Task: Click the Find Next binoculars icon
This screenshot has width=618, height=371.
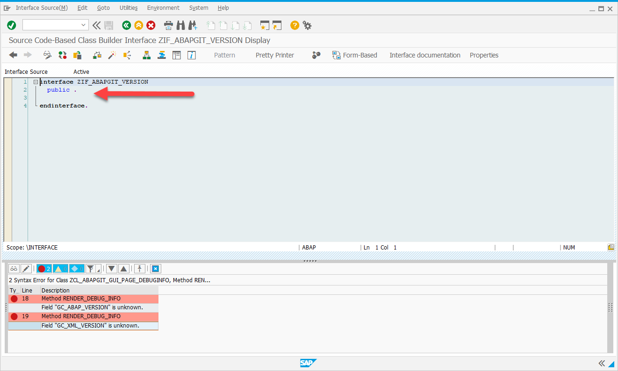Action: (x=193, y=25)
